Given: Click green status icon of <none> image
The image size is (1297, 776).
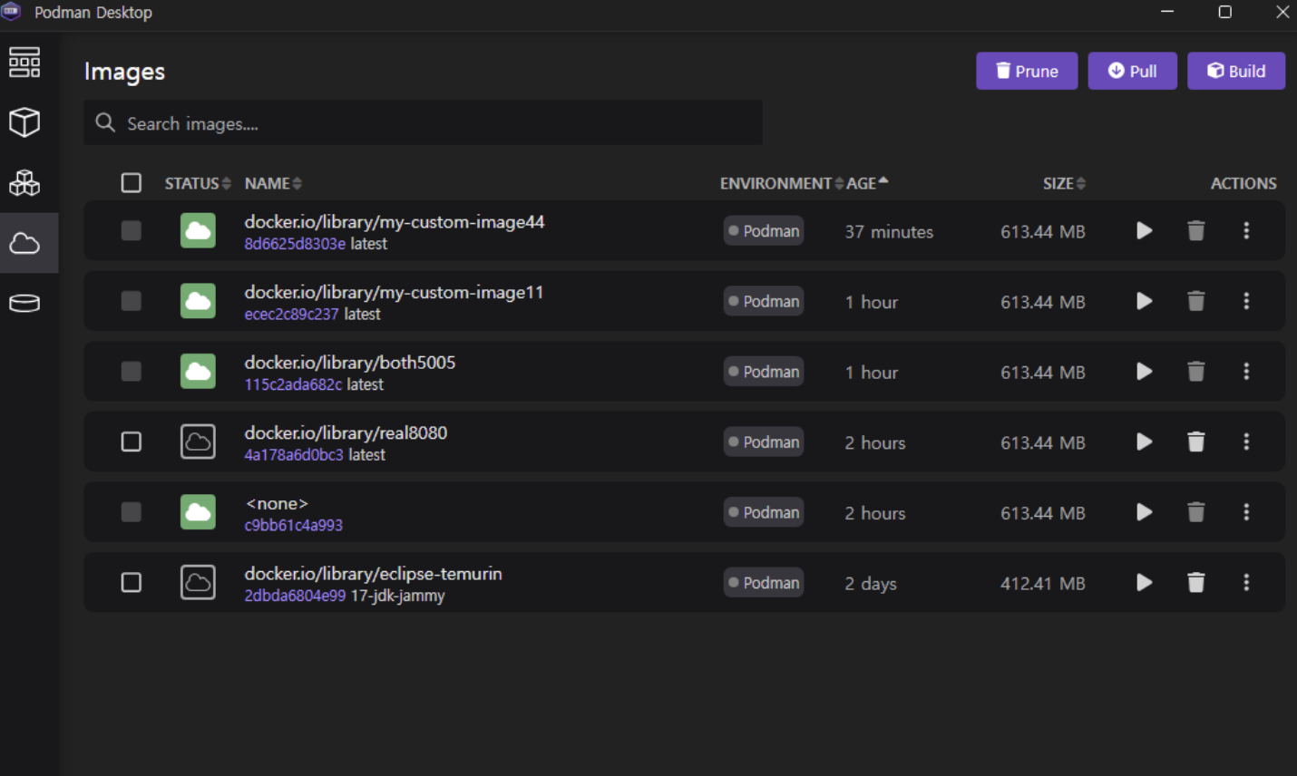Looking at the screenshot, I should click(x=198, y=512).
